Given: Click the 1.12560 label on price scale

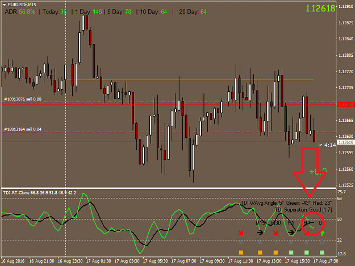Looking at the screenshot, I should [346, 169].
